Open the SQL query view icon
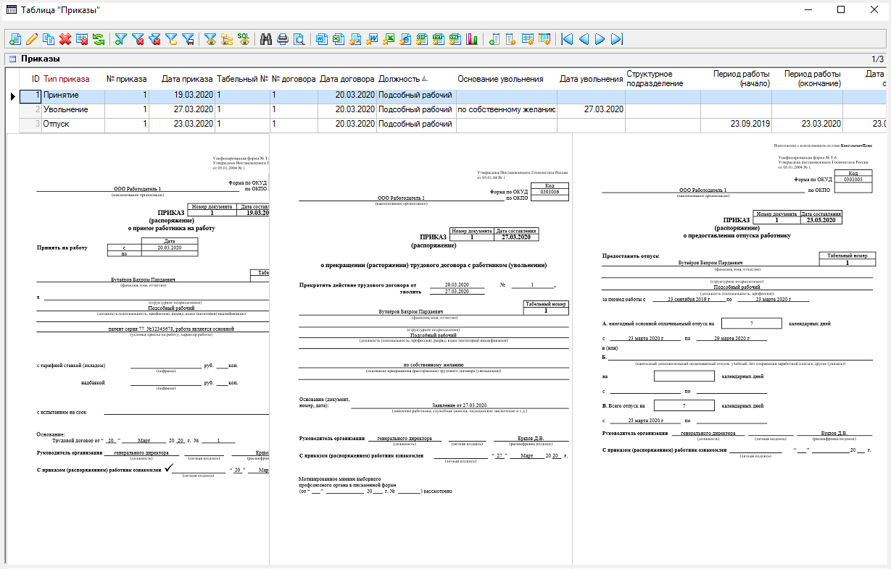The height and width of the screenshot is (569, 891). 244,39
